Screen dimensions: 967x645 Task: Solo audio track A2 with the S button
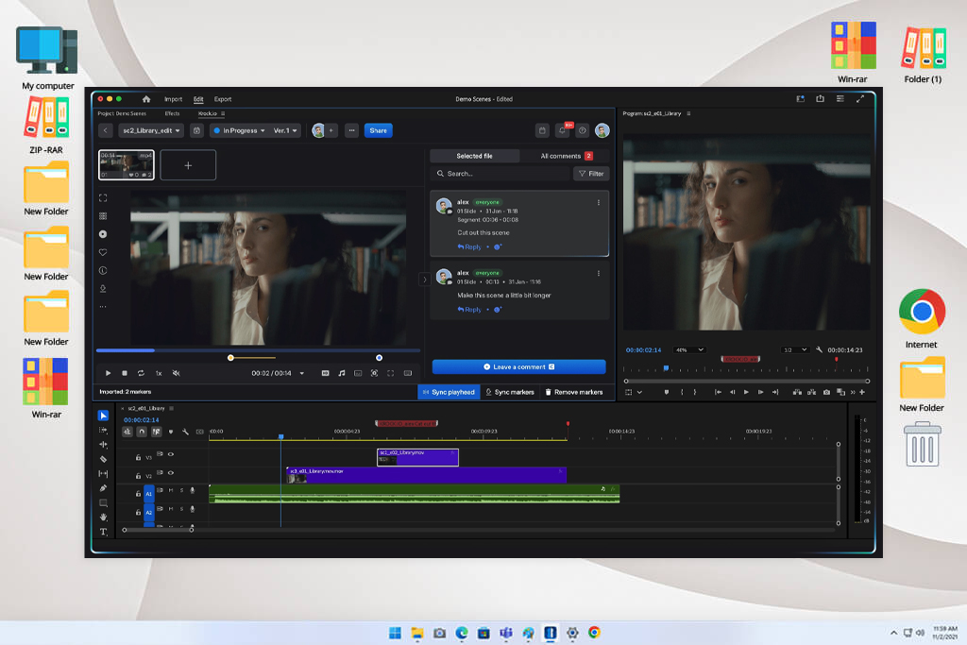coord(181,509)
